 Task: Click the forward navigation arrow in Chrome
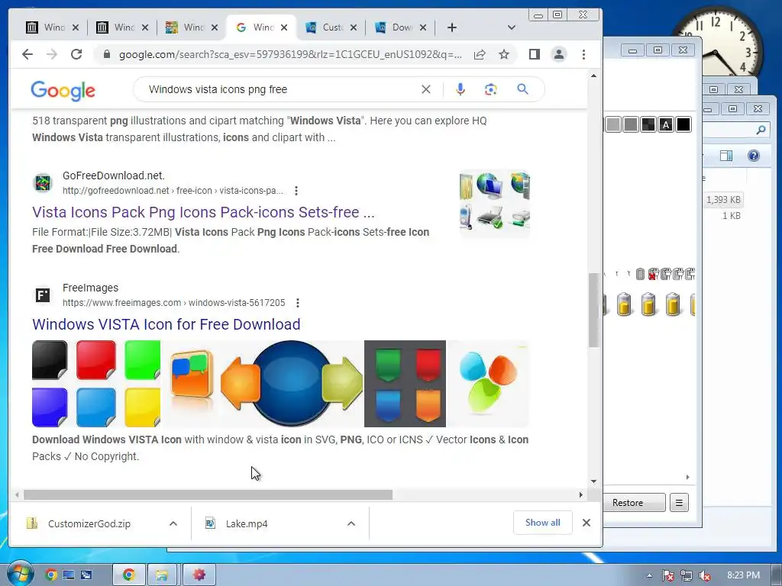point(52,54)
